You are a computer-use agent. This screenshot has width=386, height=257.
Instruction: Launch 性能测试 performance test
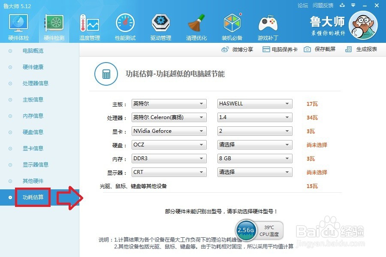(x=125, y=27)
